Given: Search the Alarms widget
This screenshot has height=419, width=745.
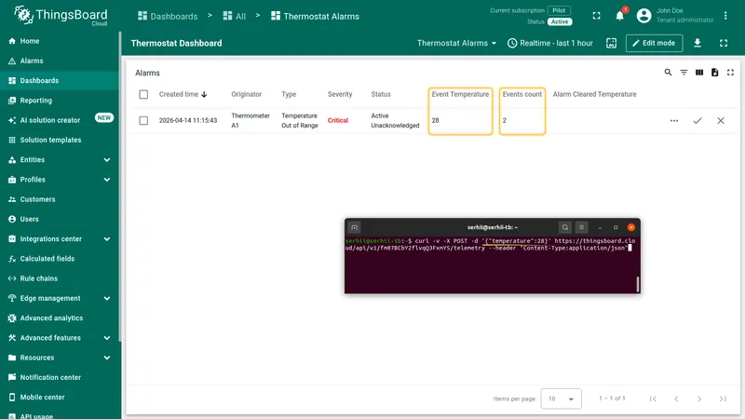Looking at the screenshot, I should (x=668, y=73).
